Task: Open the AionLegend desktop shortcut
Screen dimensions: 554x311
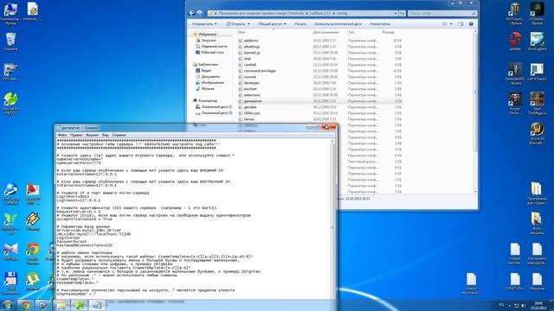Action: point(537,41)
